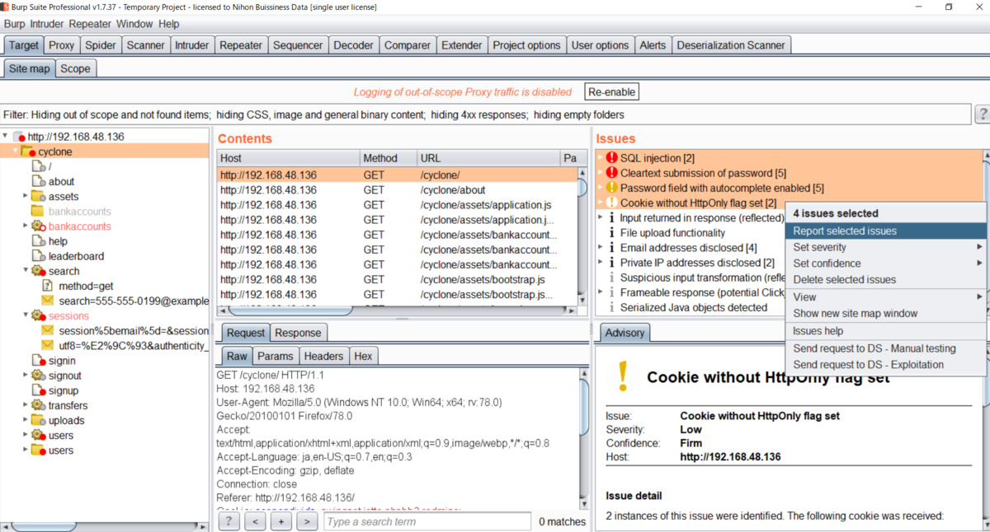Click the File upload functionality info icon

click(611, 233)
